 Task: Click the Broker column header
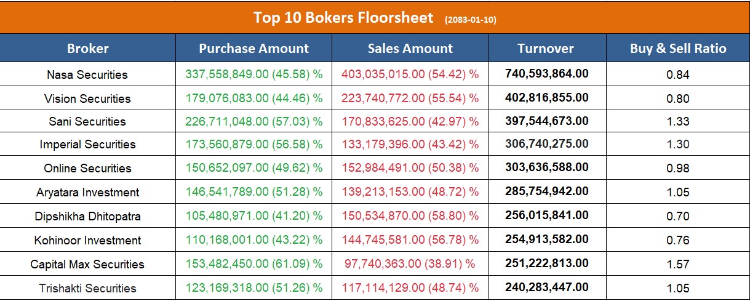tap(87, 49)
